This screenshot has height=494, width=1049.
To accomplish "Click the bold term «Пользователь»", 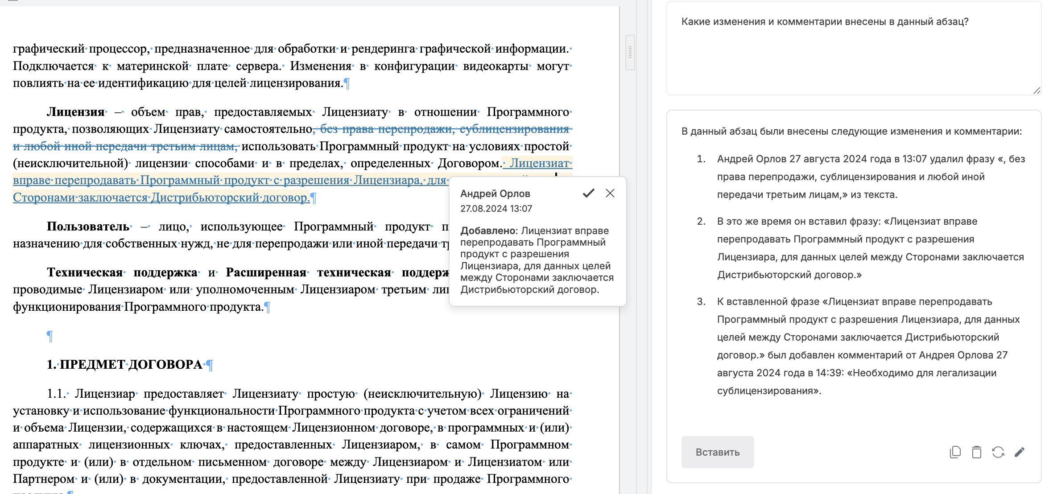I will pyautogui.click(x=88, y=226).
